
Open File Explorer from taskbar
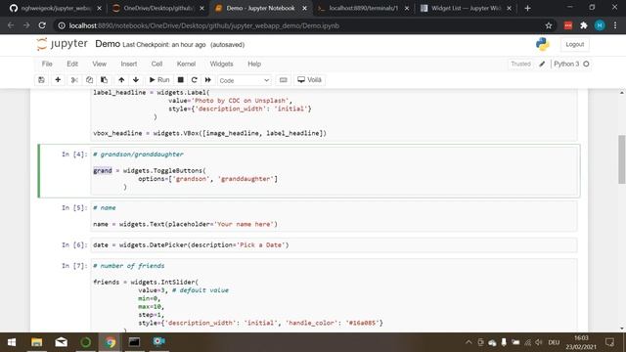[37, 342]
